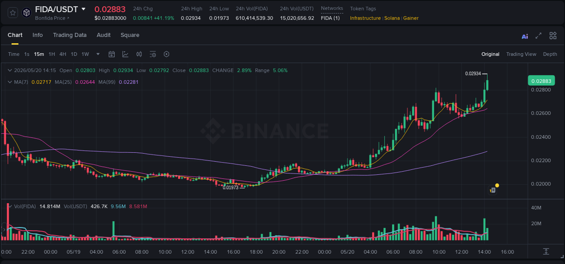
Task: Click the Vol(FIDA) 14.814M value
Action: tap(50, 206)
